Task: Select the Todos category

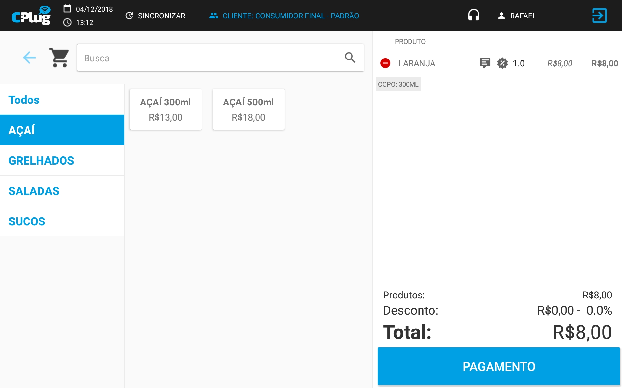Action: (24, 100)
